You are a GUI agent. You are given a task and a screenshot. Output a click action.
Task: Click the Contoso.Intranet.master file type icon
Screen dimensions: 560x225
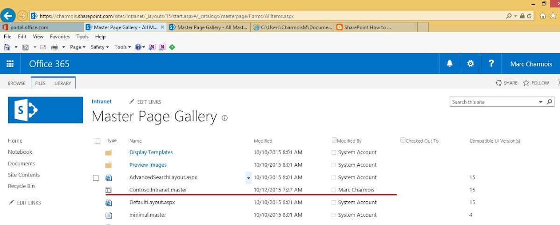108,190
